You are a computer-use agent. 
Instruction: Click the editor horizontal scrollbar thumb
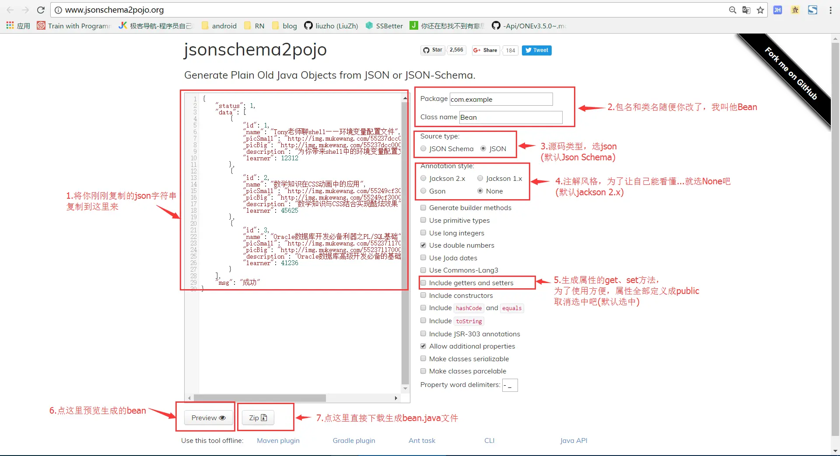click(x=260, y=398)
